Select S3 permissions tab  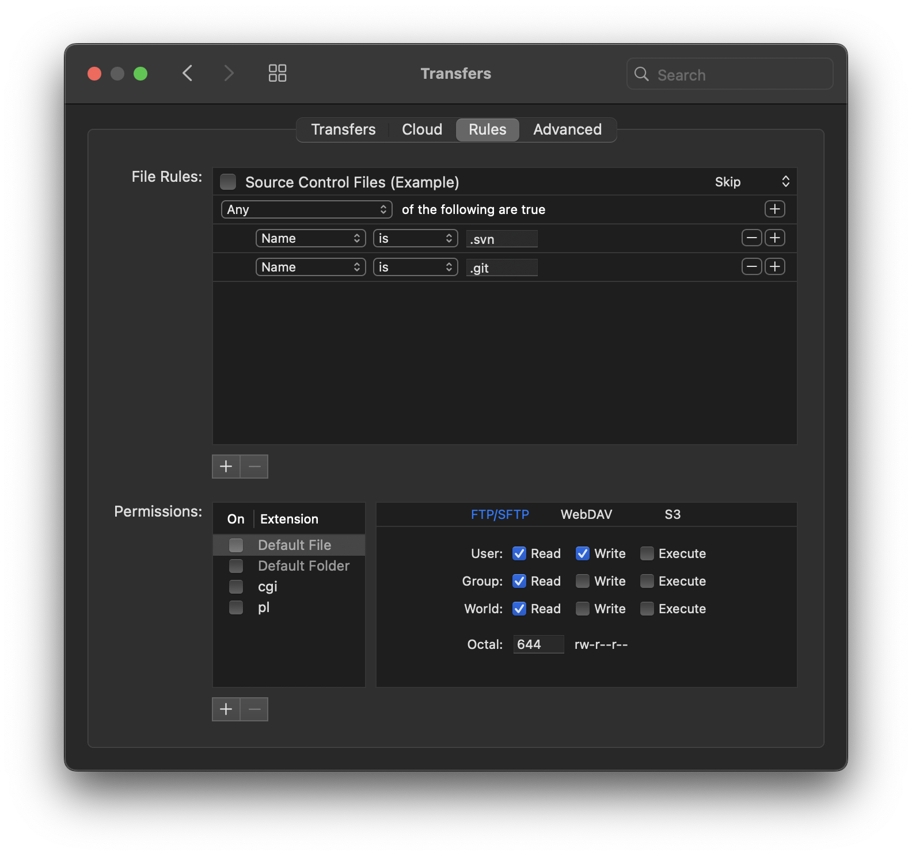(672, 514)
